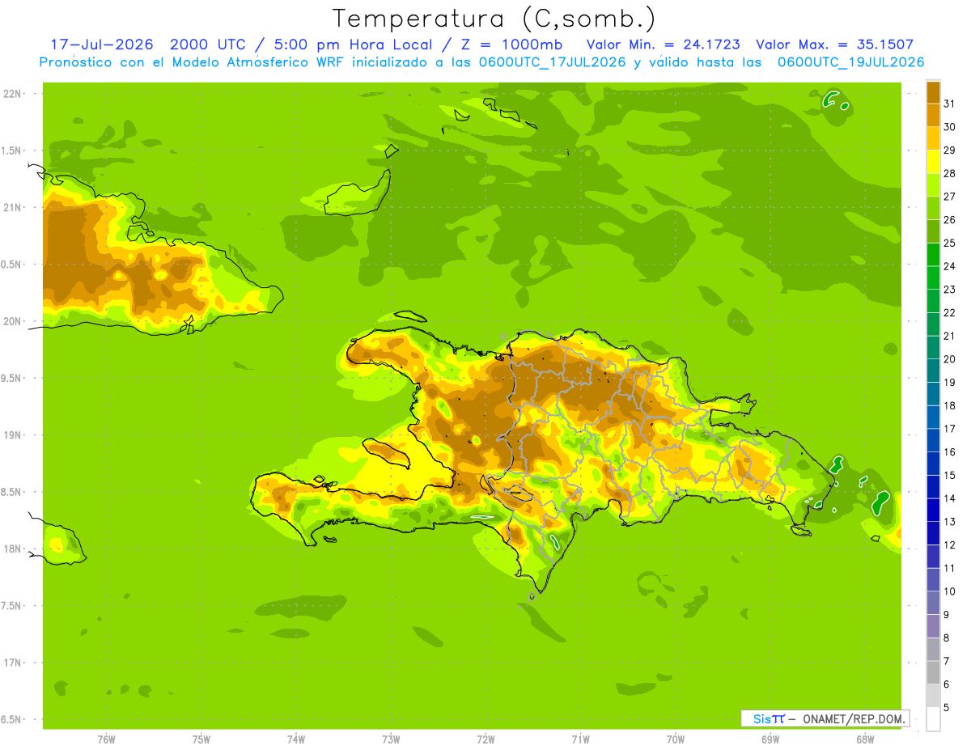Click the color bar segment between 20 and 21
The image size is (971, 750).
tap(933, 347)
